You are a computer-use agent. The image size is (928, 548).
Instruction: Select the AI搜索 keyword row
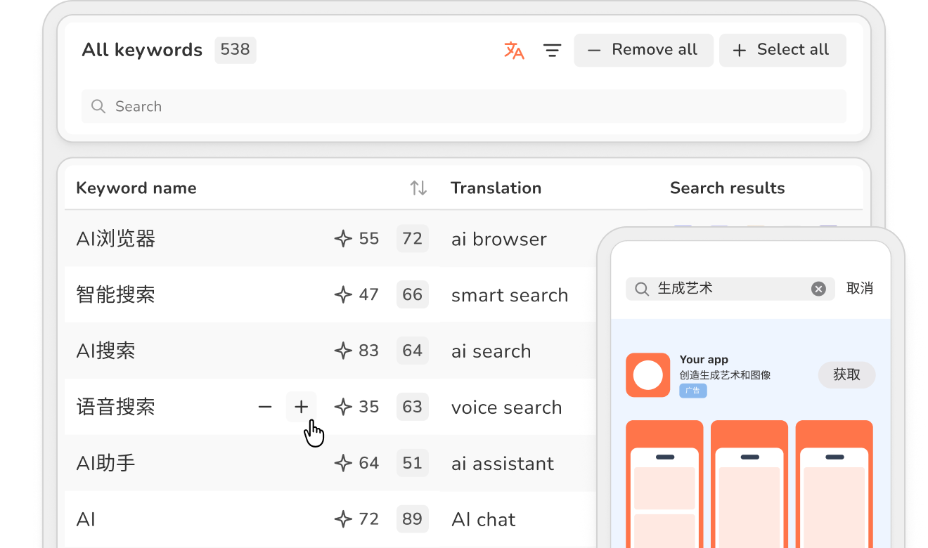(105, 351)
